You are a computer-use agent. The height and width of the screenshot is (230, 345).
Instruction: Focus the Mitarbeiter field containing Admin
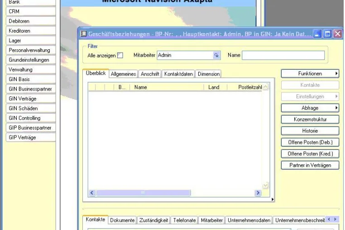tap(185, 55)
